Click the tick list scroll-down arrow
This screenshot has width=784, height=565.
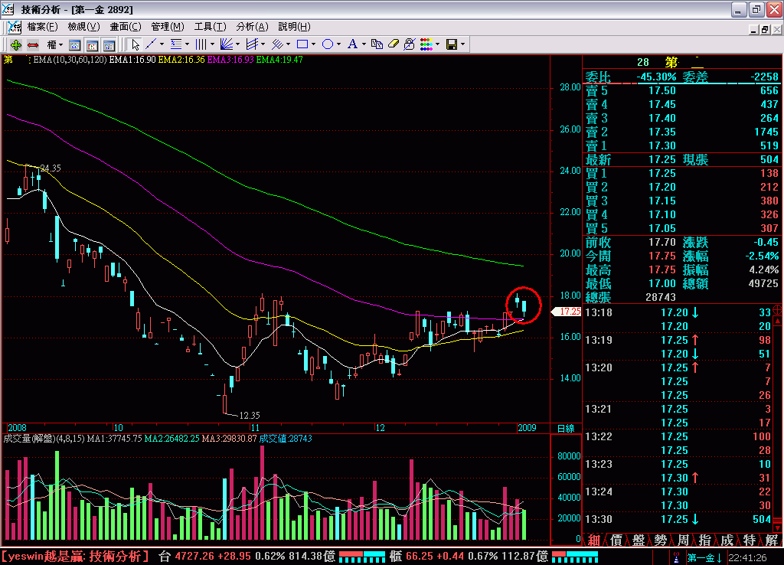(x=778, y=527)
